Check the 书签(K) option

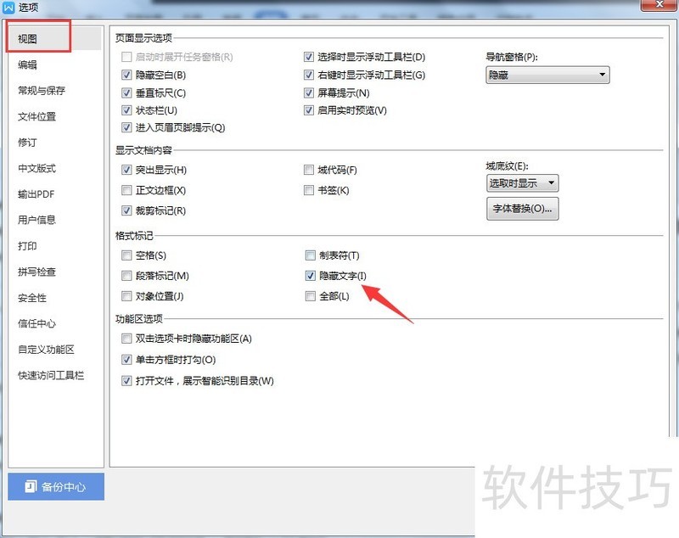[x=309, y=190]
